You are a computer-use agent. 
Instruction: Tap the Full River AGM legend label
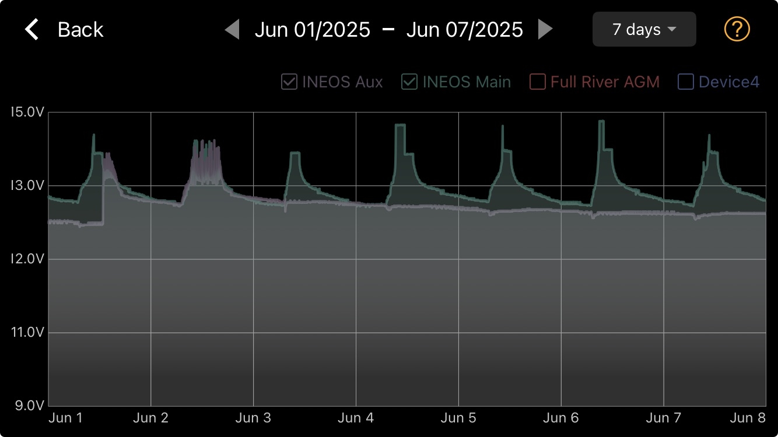coord(605,82)
